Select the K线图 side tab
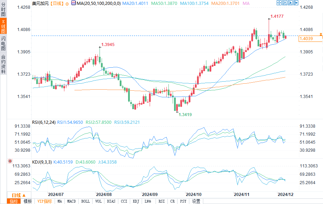 3,26
